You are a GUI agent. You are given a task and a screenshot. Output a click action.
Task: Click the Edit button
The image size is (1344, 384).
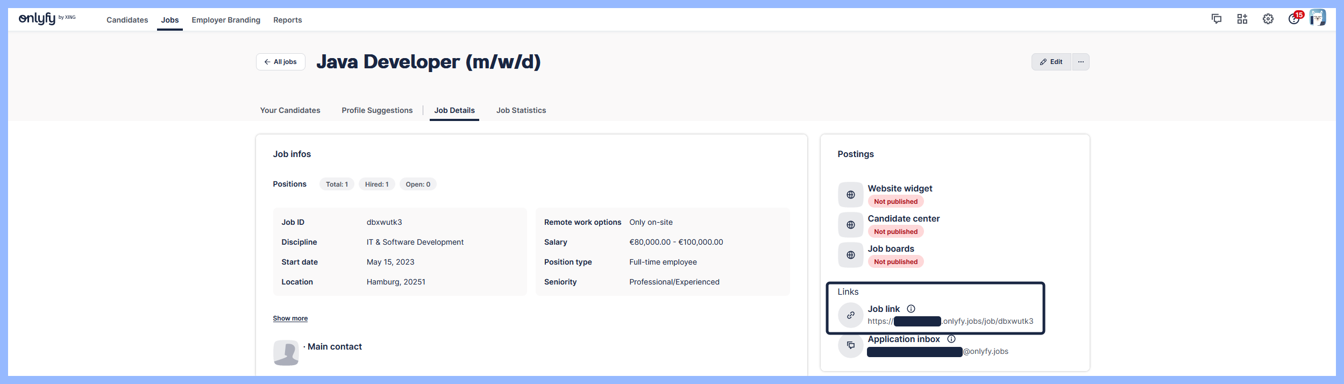pos(1051,62)
